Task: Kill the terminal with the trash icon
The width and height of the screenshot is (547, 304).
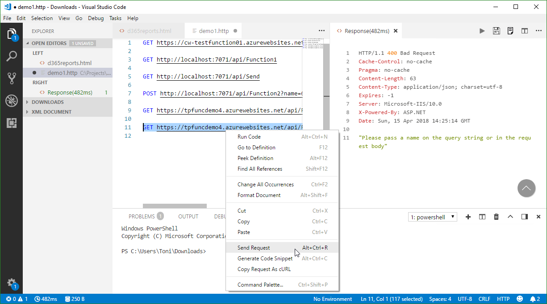Action: tap(496, 217)
